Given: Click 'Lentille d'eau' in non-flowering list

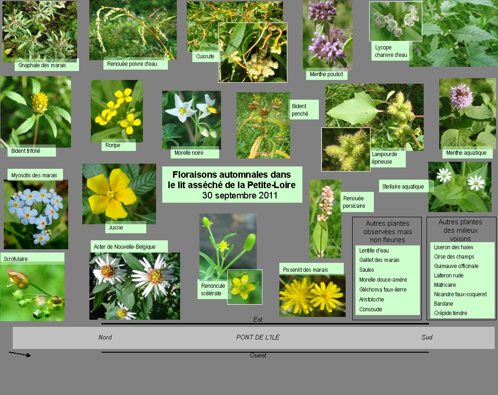Looking at the screenshot, I should coord(374,250).
